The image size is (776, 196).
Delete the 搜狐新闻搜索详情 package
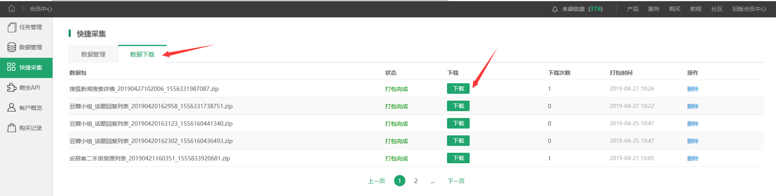pyautogui.click(x=693, y=89)
